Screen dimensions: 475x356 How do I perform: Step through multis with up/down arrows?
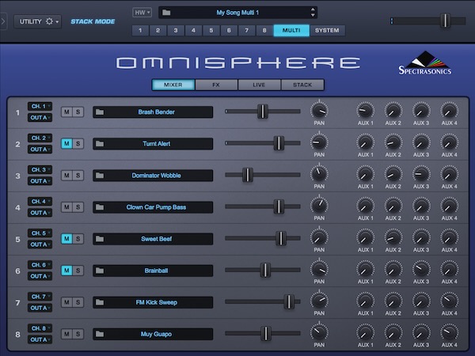click(x=313, y=13)
